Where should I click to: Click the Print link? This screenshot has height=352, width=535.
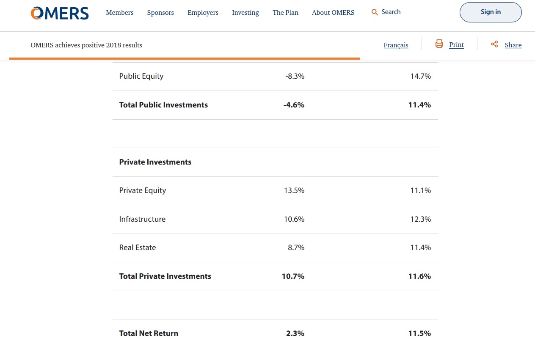point(456,44)
